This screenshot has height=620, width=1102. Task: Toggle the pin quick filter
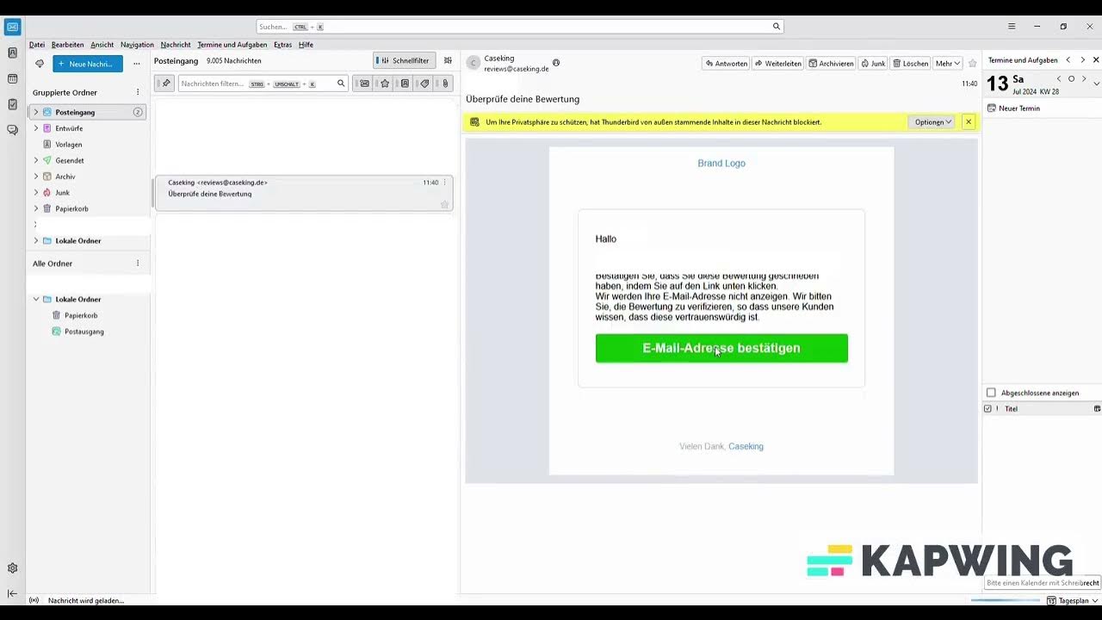point(166,84)
